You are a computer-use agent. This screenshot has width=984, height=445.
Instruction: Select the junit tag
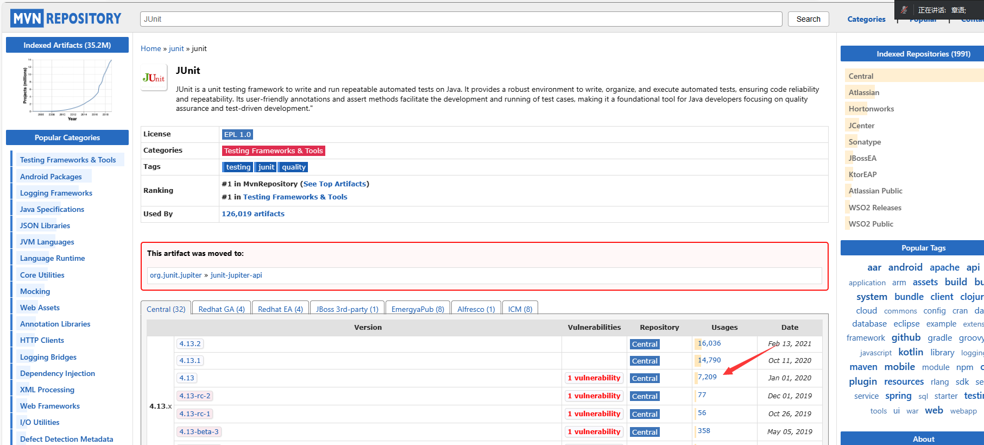tap(266, 167)
